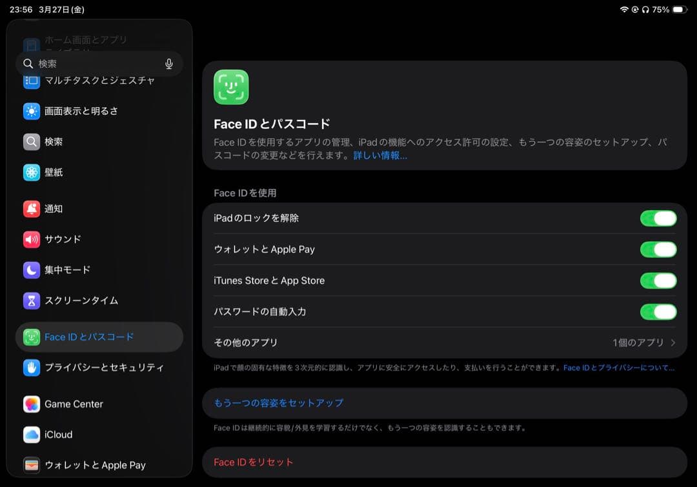Open the 通知 bell icon
The image size is (697, 487).
pyautogui.click(x=32, y=209)
